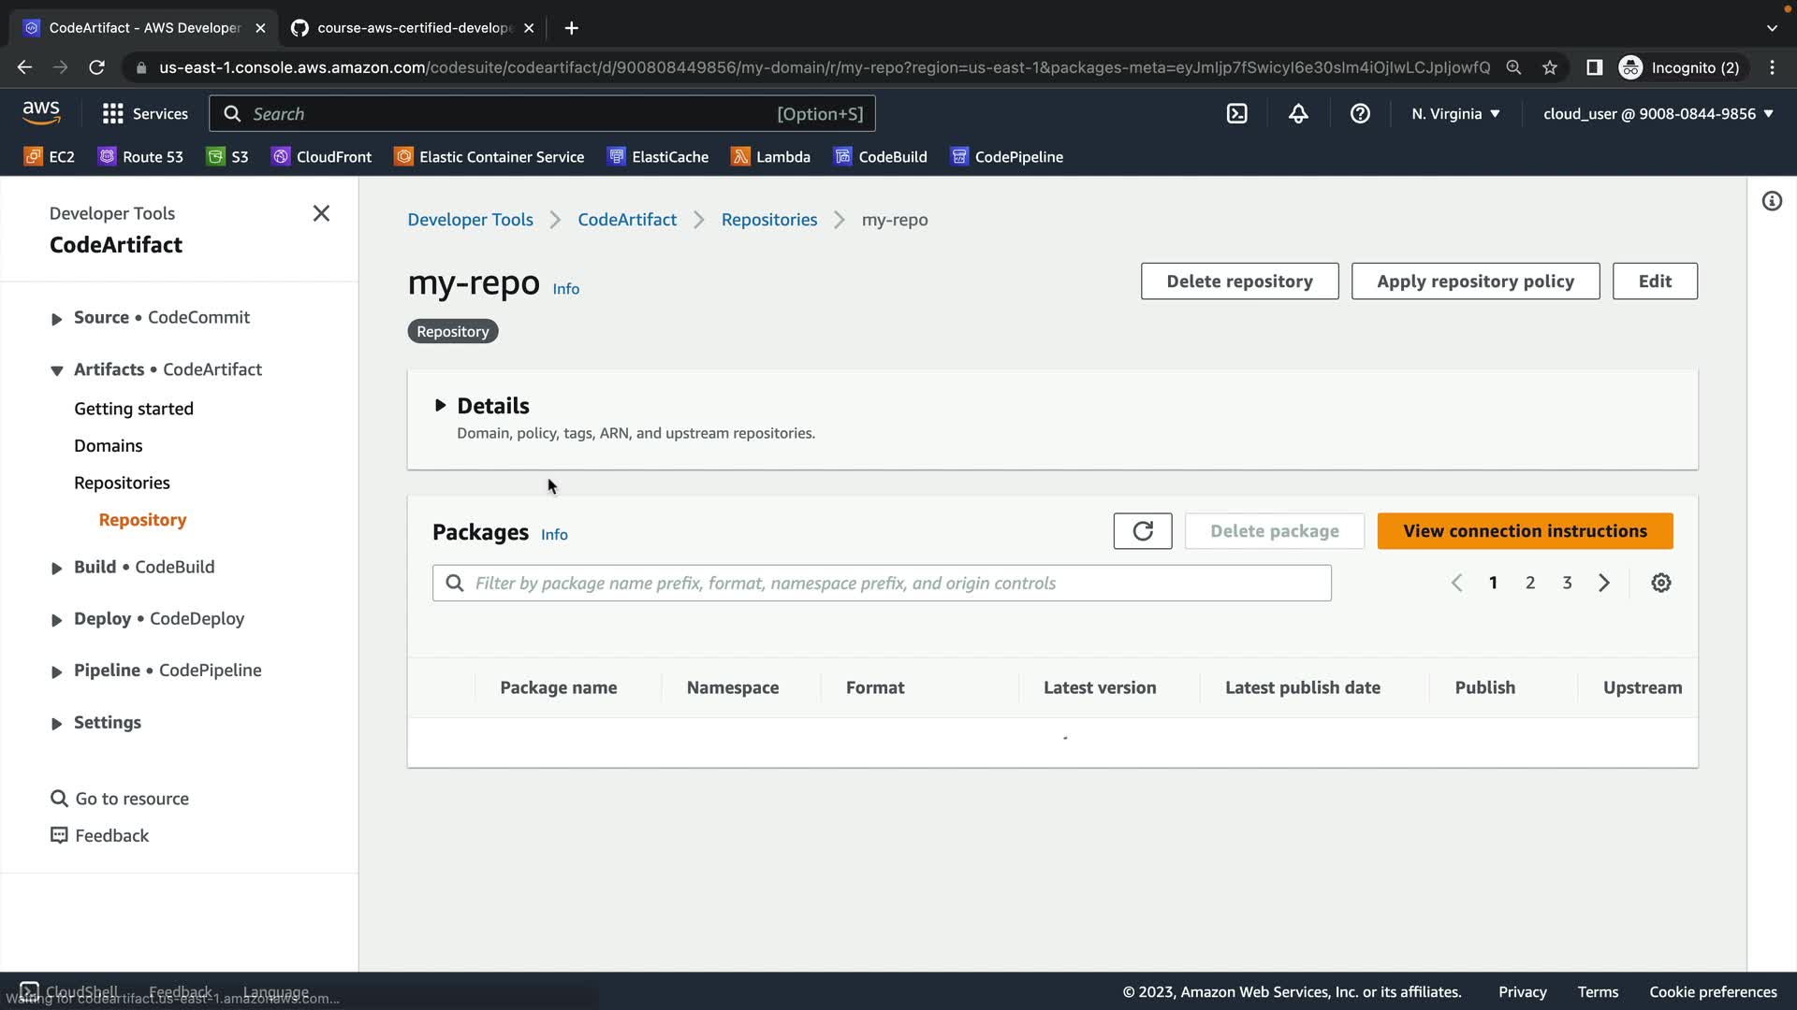Click the help question mark icon
Viewport: 1797px width, 1010px height.
[x=1360, y=114]
